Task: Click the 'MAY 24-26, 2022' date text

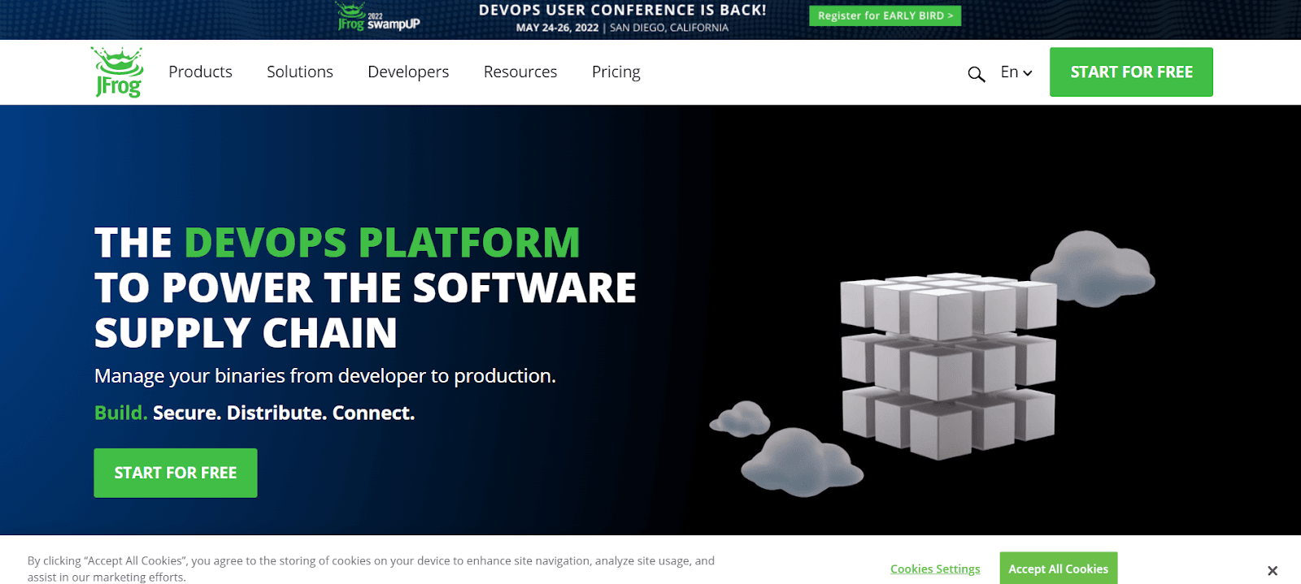Action: pyautogui.click(x=557, y=28)
